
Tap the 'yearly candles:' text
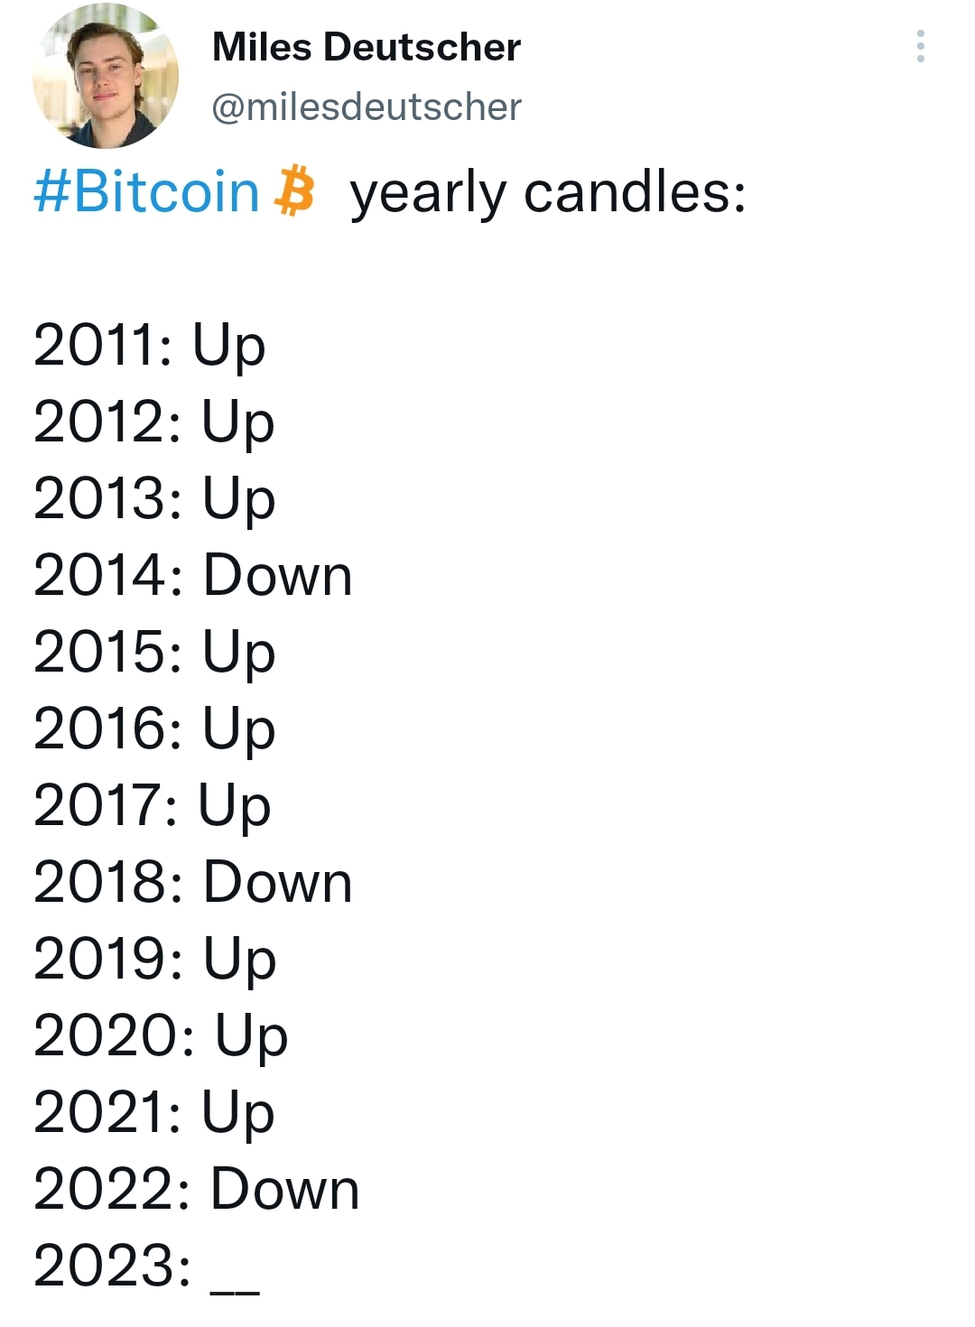tap(548, 193)
